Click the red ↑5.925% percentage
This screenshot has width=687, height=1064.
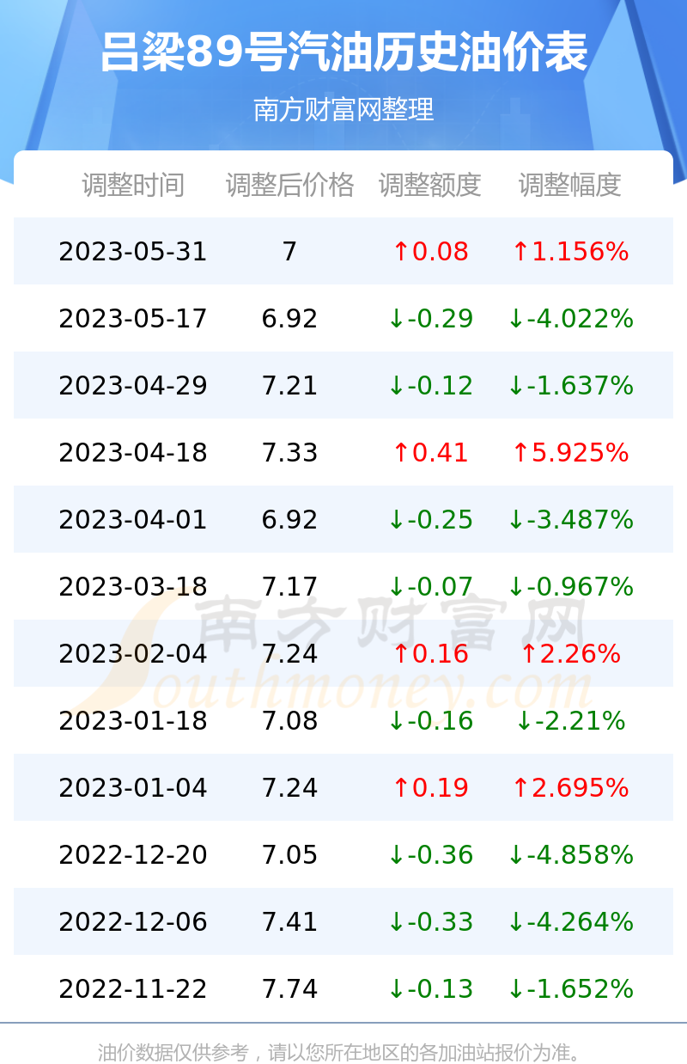(570, 453)
